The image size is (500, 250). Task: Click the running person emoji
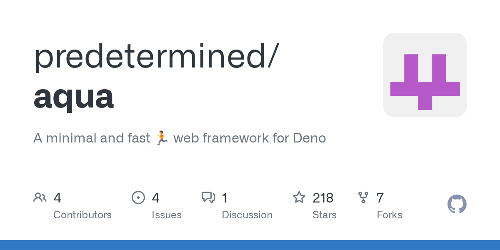point(162,138)
